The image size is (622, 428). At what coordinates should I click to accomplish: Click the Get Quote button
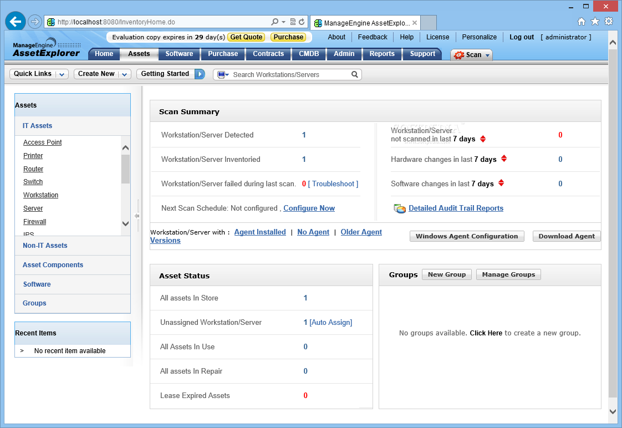[x=246, y=37]
